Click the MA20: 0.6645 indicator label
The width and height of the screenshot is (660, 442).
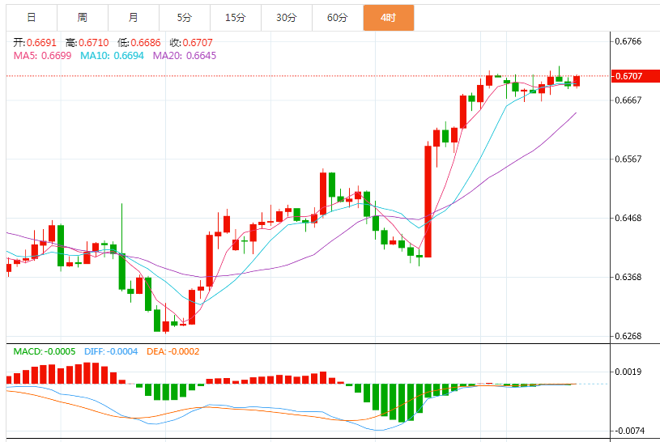click(x=185, y=56)
